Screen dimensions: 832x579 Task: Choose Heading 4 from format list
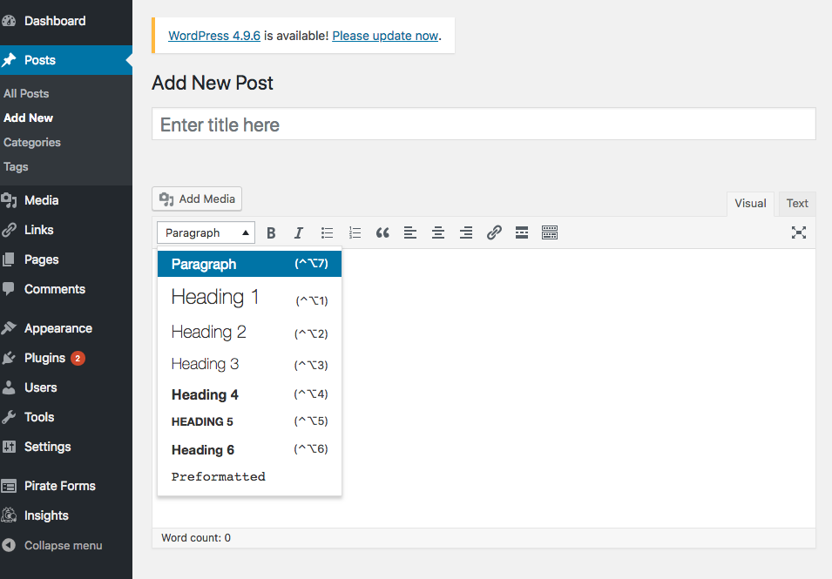tap(249, 394)
